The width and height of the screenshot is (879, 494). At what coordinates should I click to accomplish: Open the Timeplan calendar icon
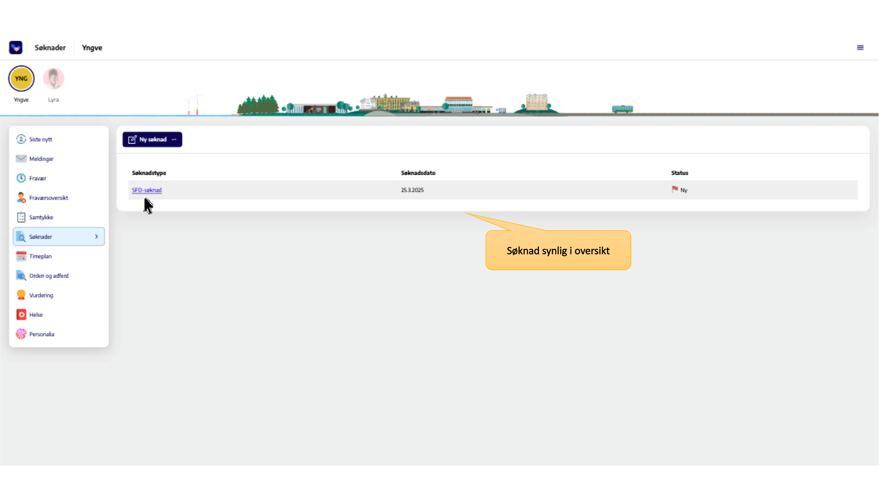(21, 256)
